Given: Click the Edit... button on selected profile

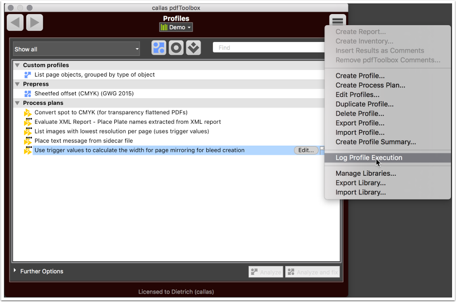Looking at the screenshot, I should (306, 150).
